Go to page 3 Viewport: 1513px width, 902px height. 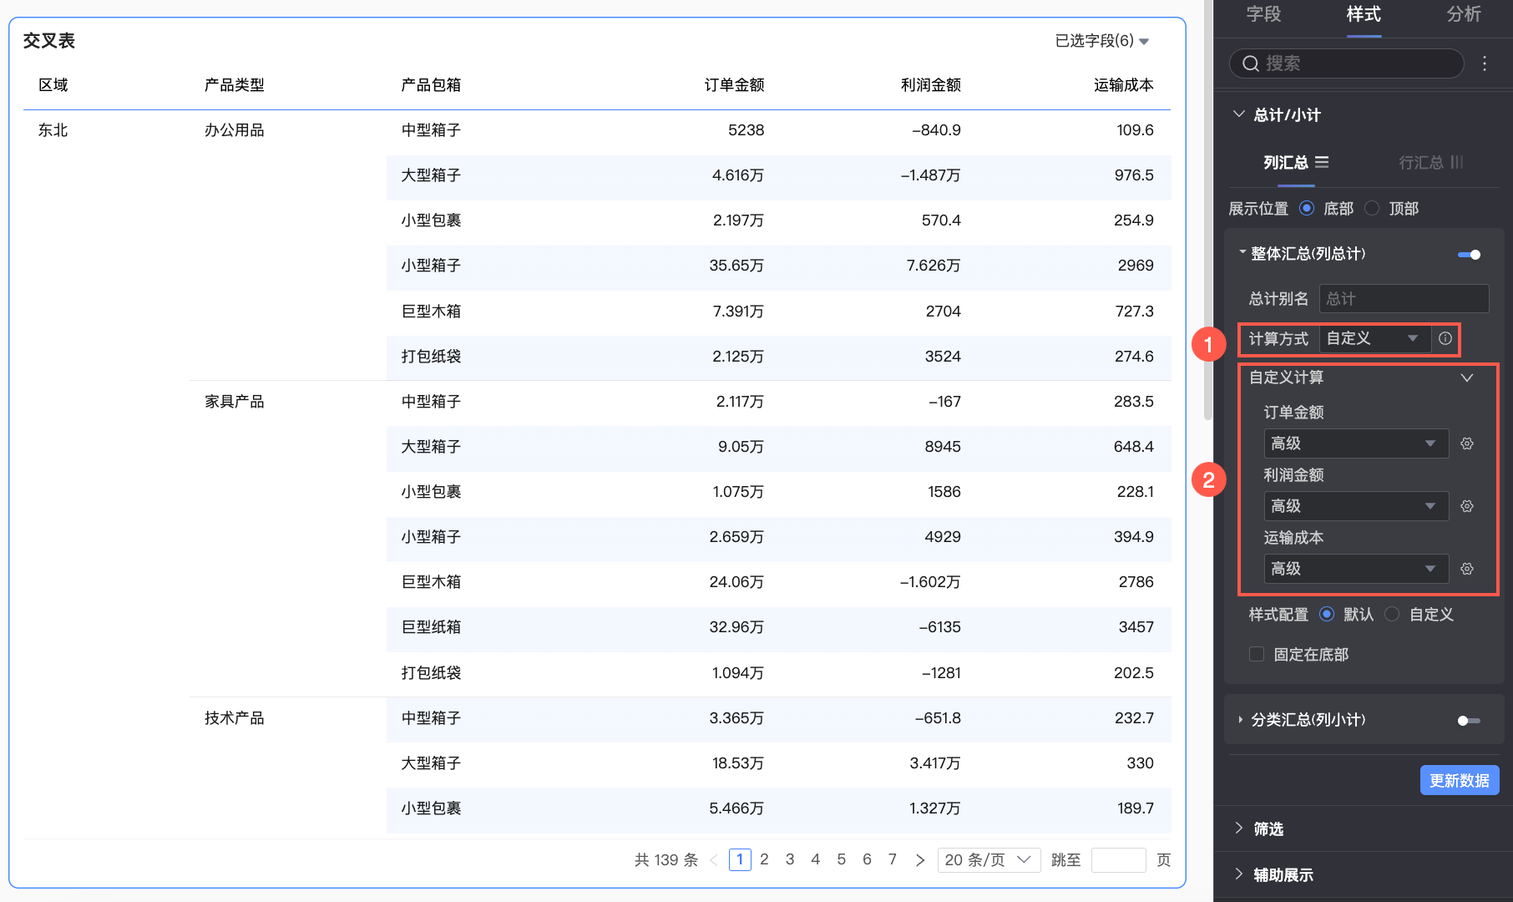pyautogui.click(x=790, y=859)
